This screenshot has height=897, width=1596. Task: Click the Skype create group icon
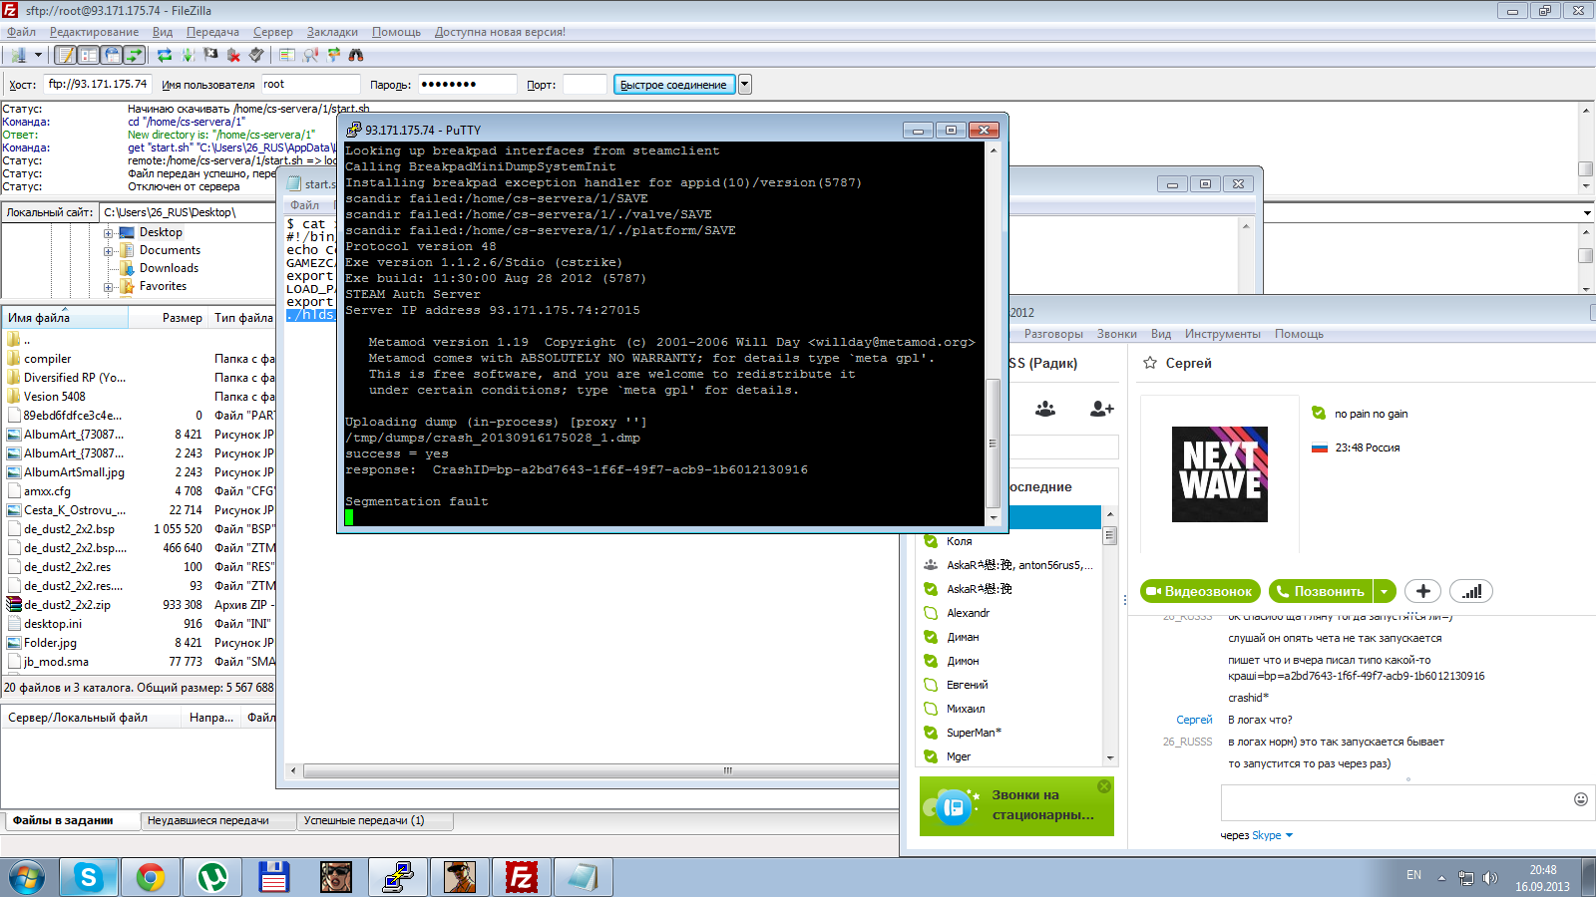[x=1045, y=409]
